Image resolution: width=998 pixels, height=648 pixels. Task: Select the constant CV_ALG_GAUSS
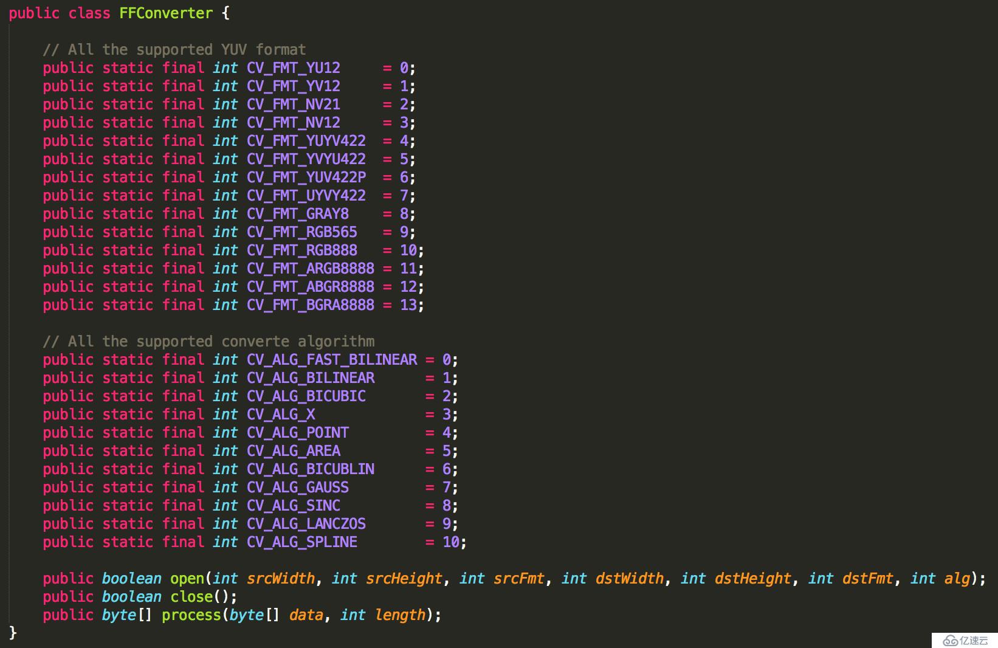(x=298, y=487)
